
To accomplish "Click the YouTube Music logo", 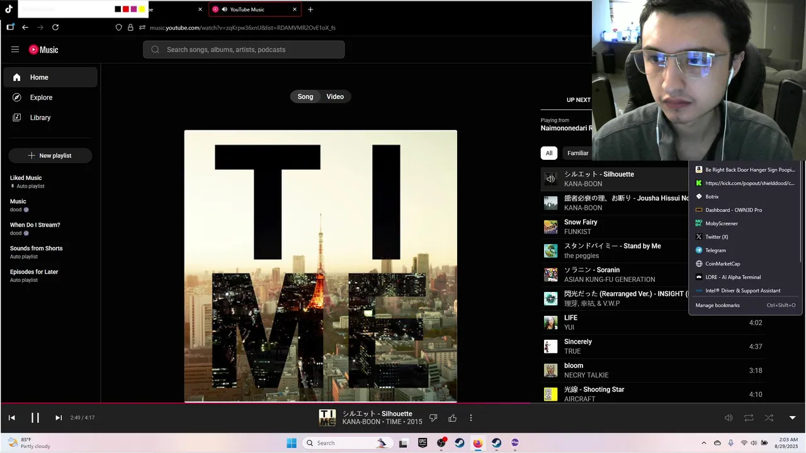I will click(x=43, y=50).
